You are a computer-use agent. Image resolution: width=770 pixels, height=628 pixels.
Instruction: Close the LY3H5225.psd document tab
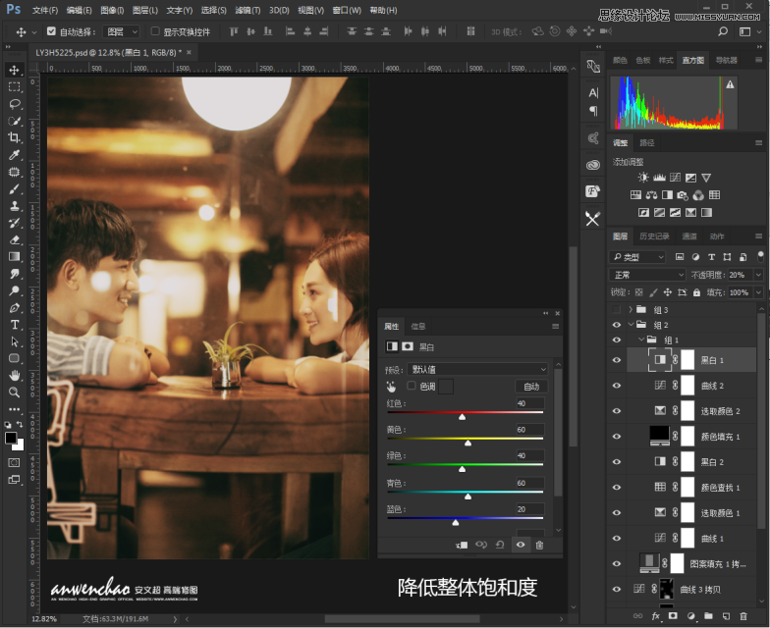pyautogui.click(x=189, y=53)
